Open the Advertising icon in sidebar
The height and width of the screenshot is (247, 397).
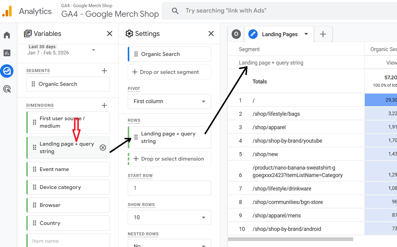(7, 89)
